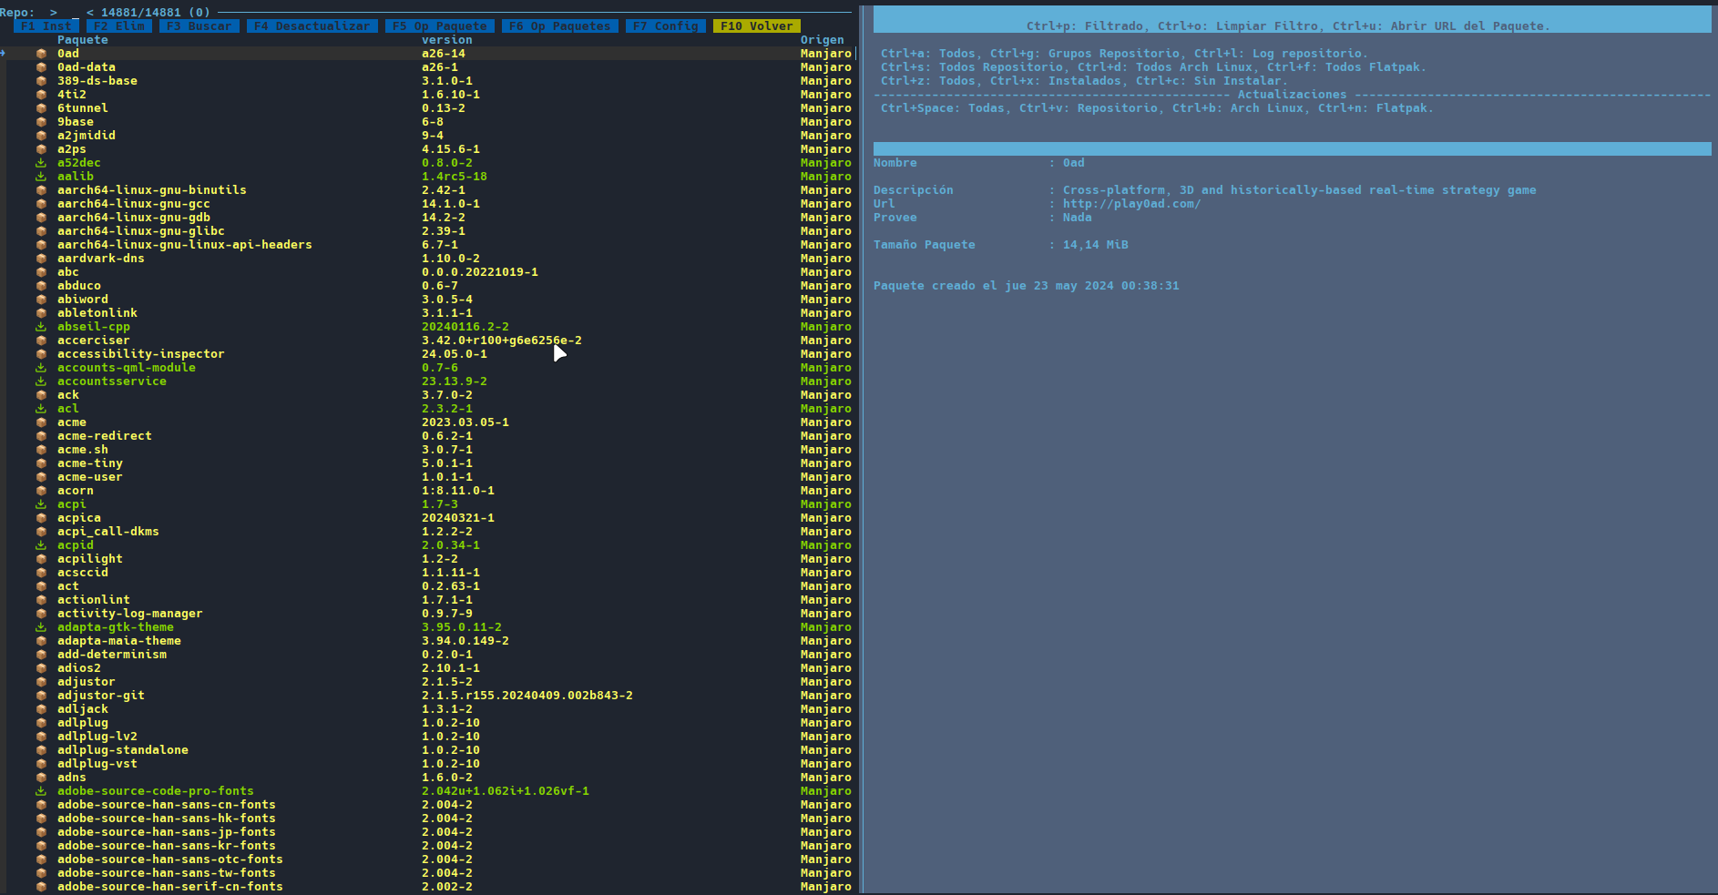Open F3 Buscar search
Screen dimensions: 1718x895
(x=199, y=26)
